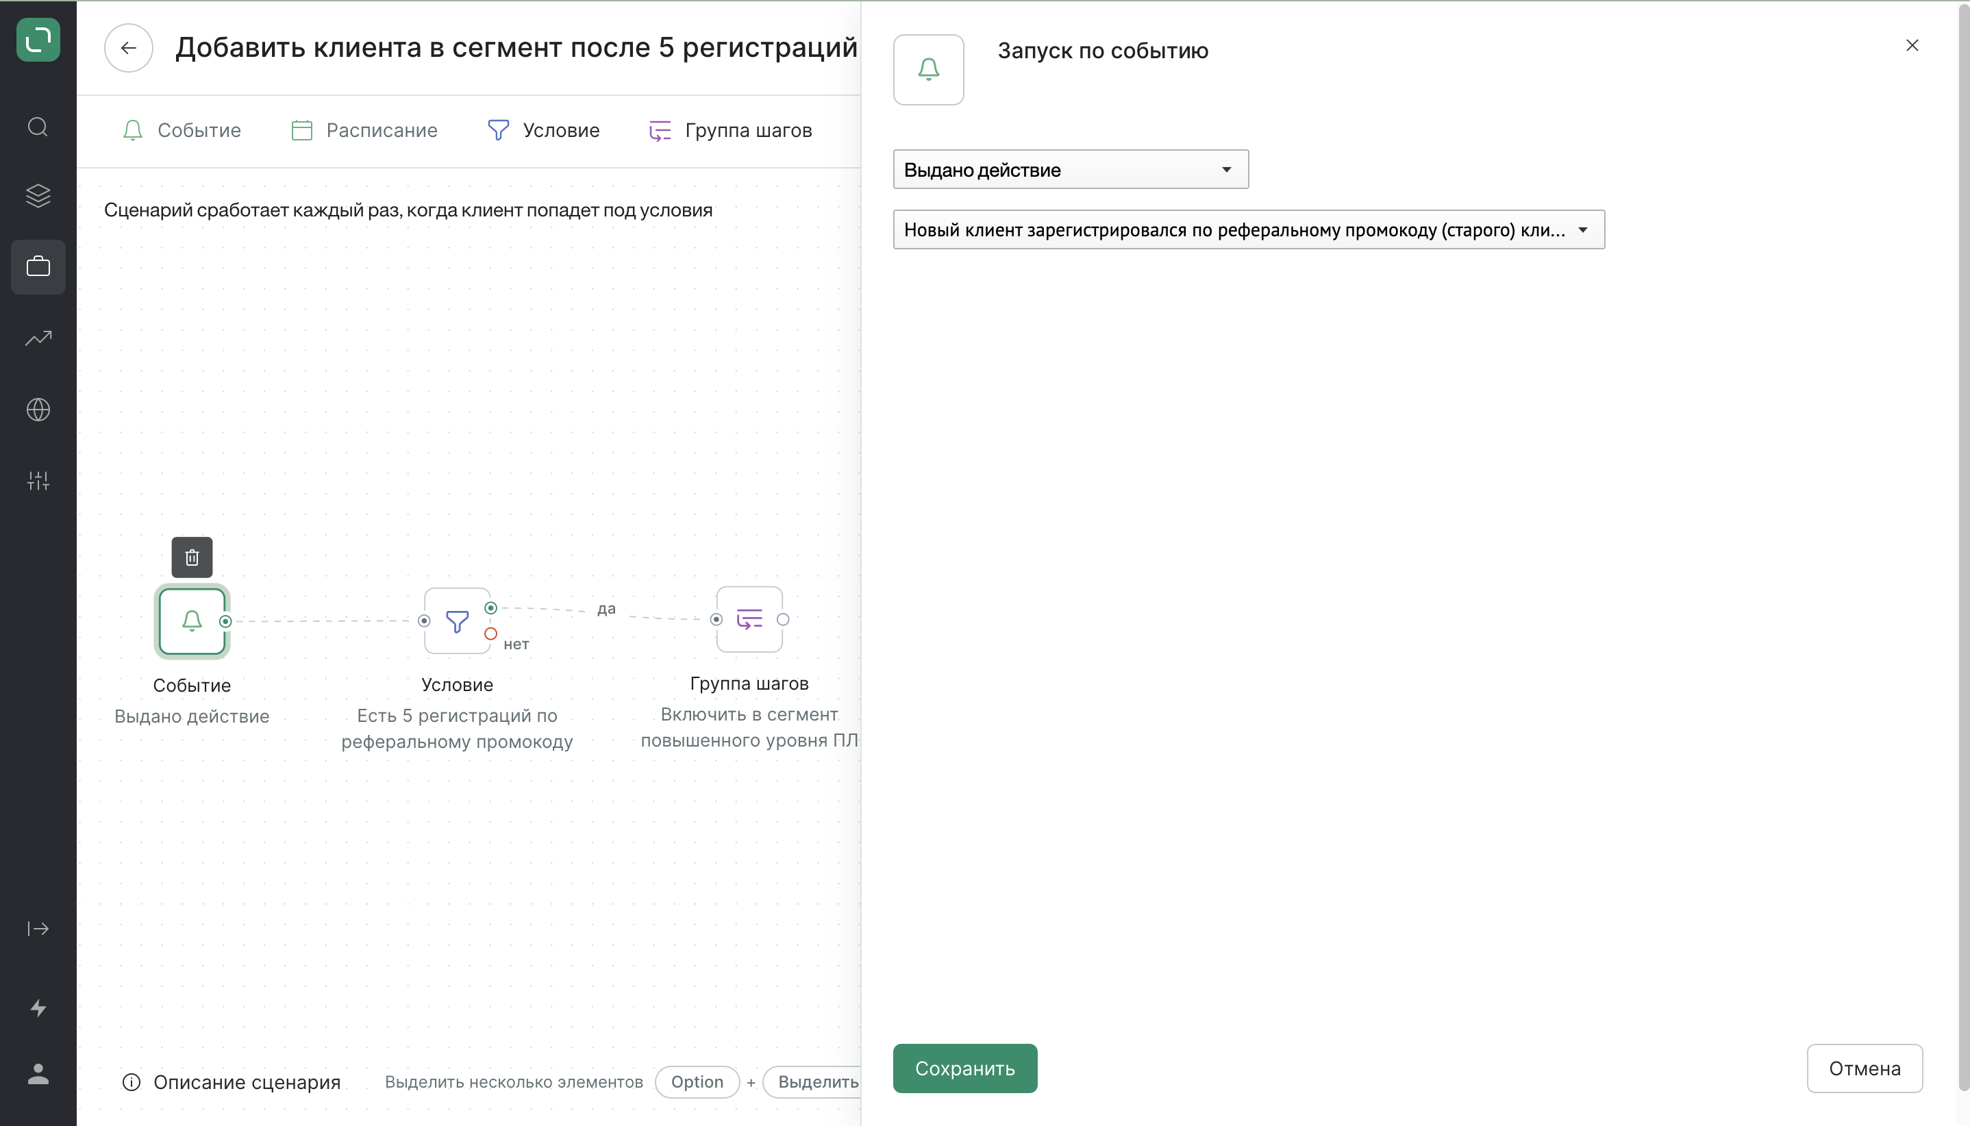Add a Событие element from toolbar
The image size is (1970, 1126).
coord(182,130)
